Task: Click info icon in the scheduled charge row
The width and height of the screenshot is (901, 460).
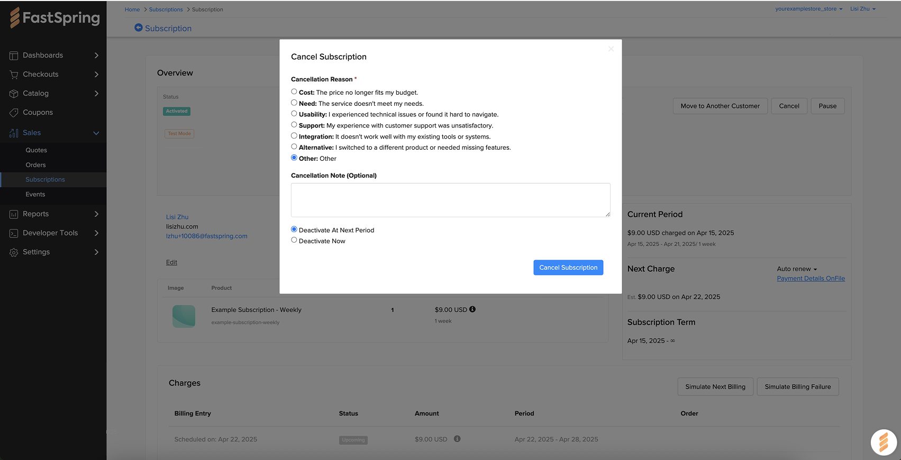Action: coord(457,438)
